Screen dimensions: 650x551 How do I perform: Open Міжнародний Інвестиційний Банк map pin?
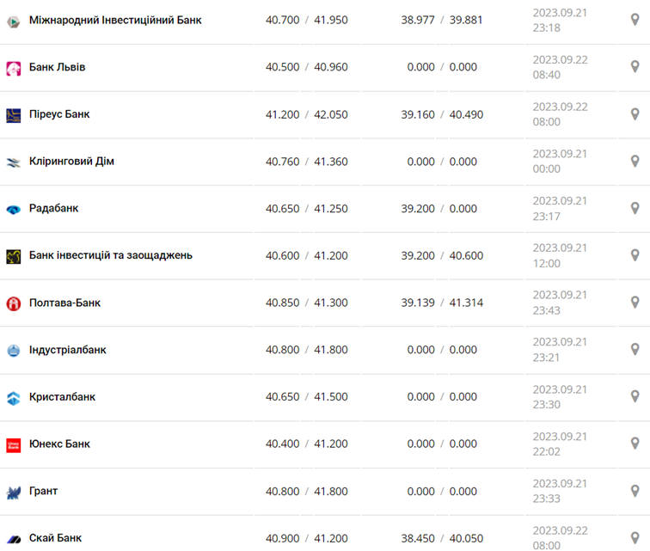(635, 20)
